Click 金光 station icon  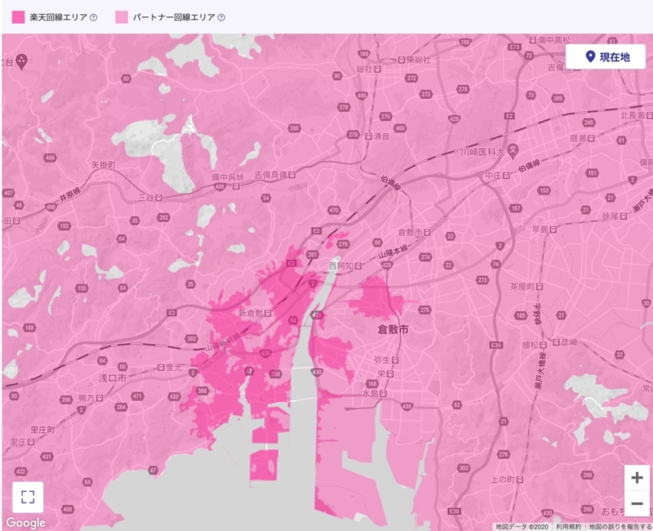tap(161, 367)
